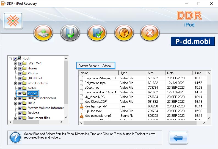Click file icon of Dailymotion.mp4

[x=82, y=83]
